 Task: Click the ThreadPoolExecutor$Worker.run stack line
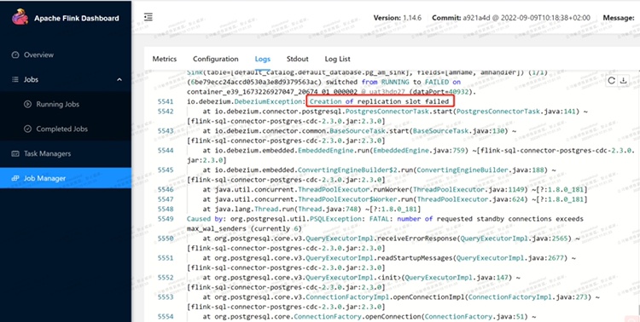point(395,199)
